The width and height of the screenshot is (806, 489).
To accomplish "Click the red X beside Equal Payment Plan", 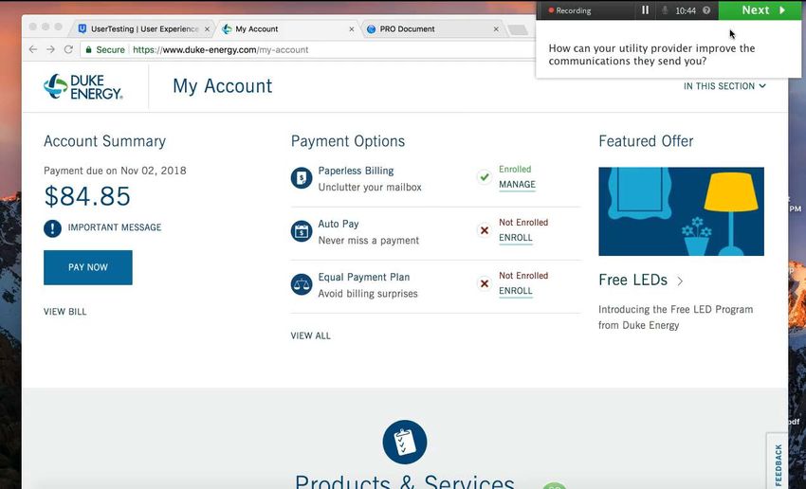I will click(x=485, y=283).
